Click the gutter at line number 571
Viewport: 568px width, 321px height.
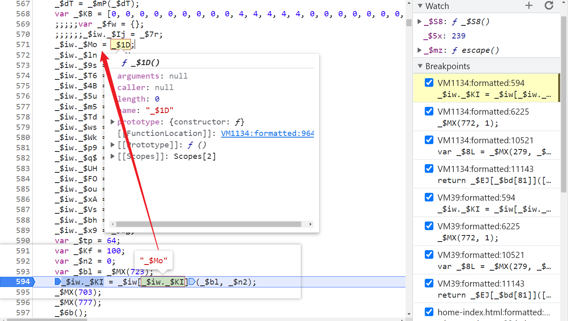coord(23,45)
